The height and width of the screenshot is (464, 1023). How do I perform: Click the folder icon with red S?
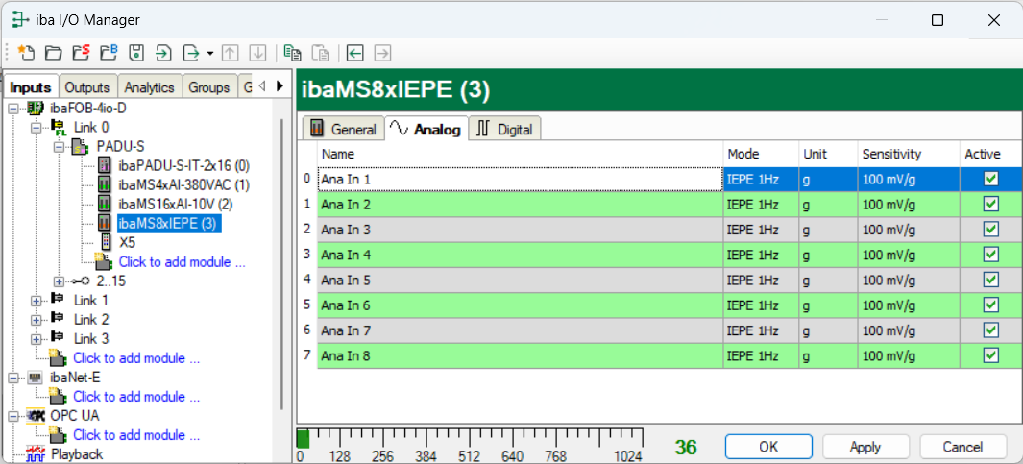(81, 53)
